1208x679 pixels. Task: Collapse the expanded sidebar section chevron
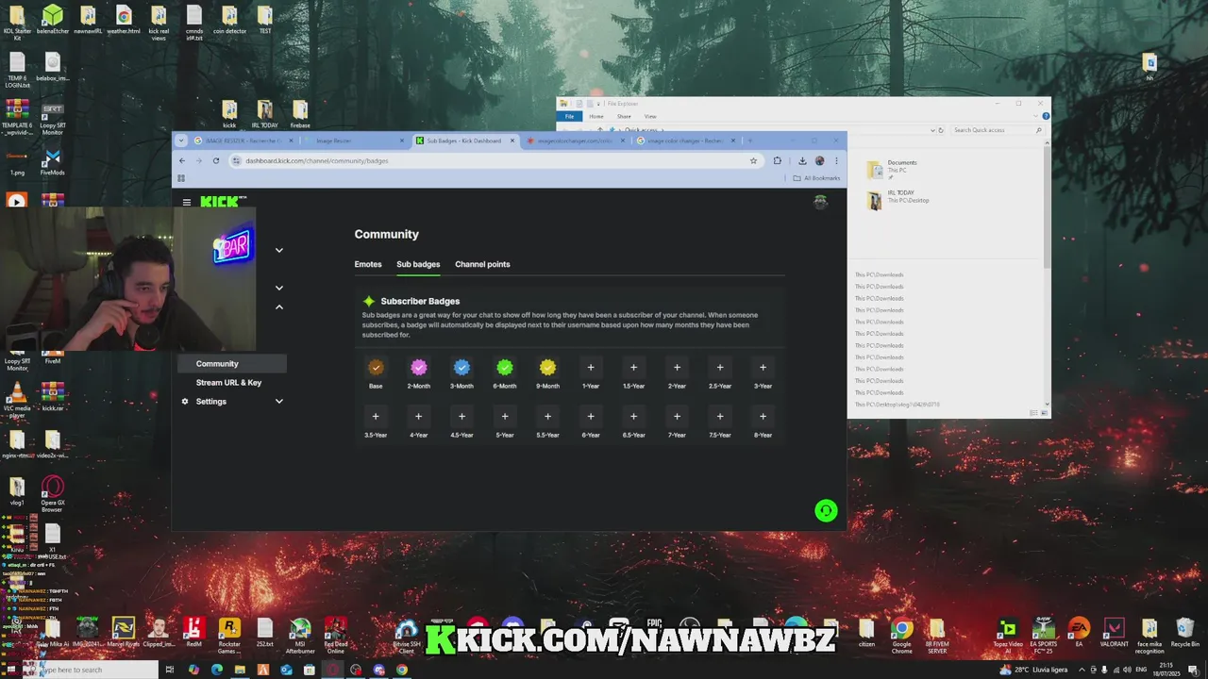coord(278,306)
